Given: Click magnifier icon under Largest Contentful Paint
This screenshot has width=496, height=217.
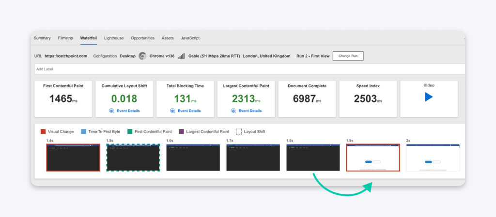Looking at the screenshot, I should click(x=234, y=111).
